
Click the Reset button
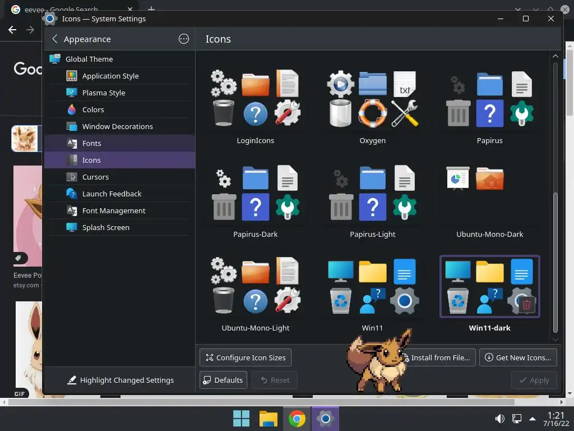tap(275, 380)
